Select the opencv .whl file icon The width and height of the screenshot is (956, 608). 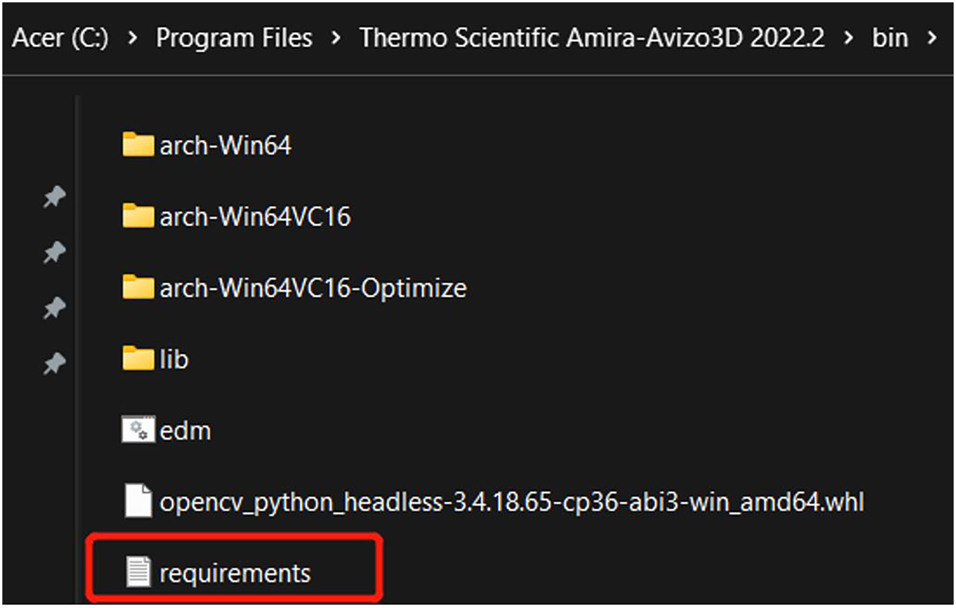pos(138,501)
